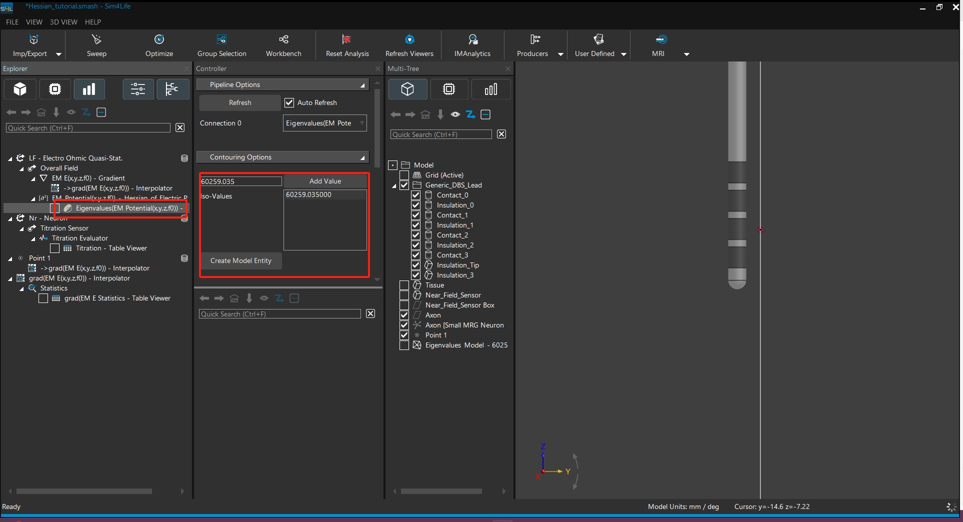Click the Sweep toolbar icon

click(96, 40)
